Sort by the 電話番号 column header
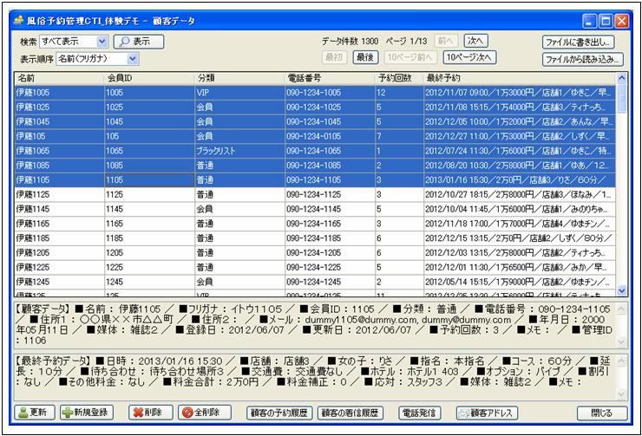This screenshot has height=436, width=642. point(329,78)
